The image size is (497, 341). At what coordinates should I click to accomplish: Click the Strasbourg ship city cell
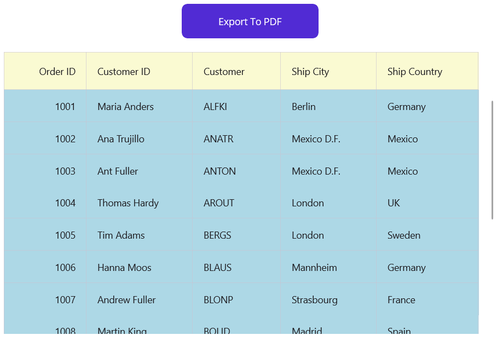click(x=314, y=300)
